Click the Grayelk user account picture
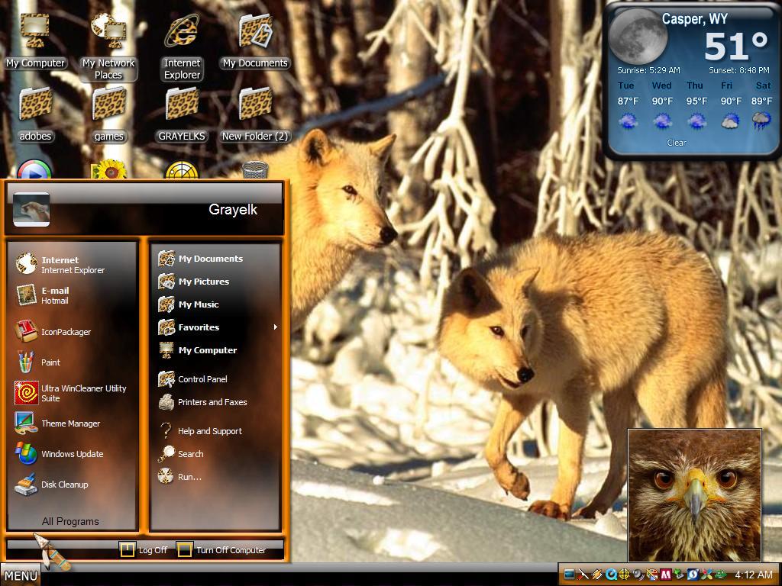The width and height of the screenshot is (782, 586). coord(31,209)
